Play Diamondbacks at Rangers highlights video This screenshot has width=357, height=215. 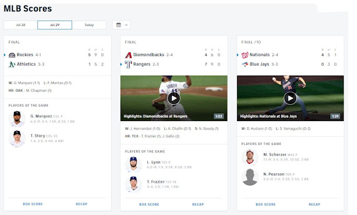pos(174,98)
